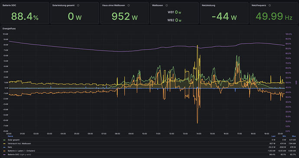Click the orange Batterie Laden/Entladen color swatch
299x158 pixels.
pyautogui.click(x=4, y=151)
